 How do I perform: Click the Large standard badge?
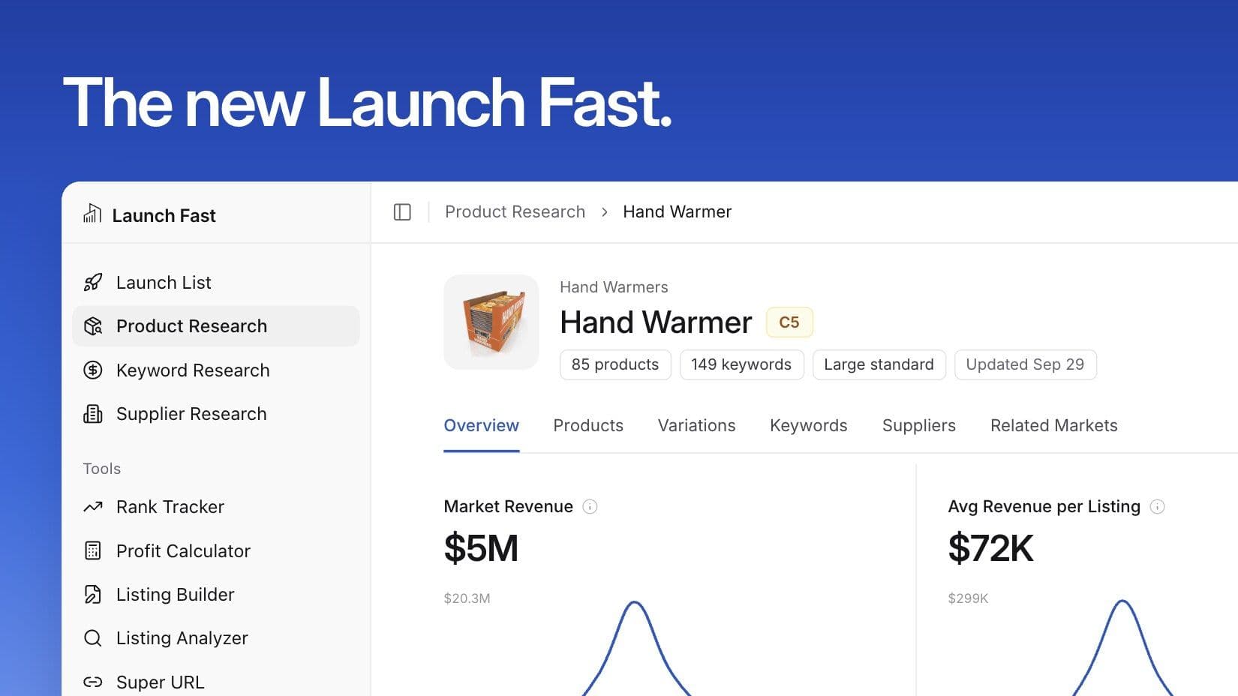pyautogui.click(x=879, y=364)
